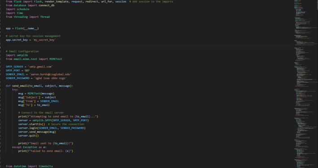Click the 'import time' line

[14, 13]
